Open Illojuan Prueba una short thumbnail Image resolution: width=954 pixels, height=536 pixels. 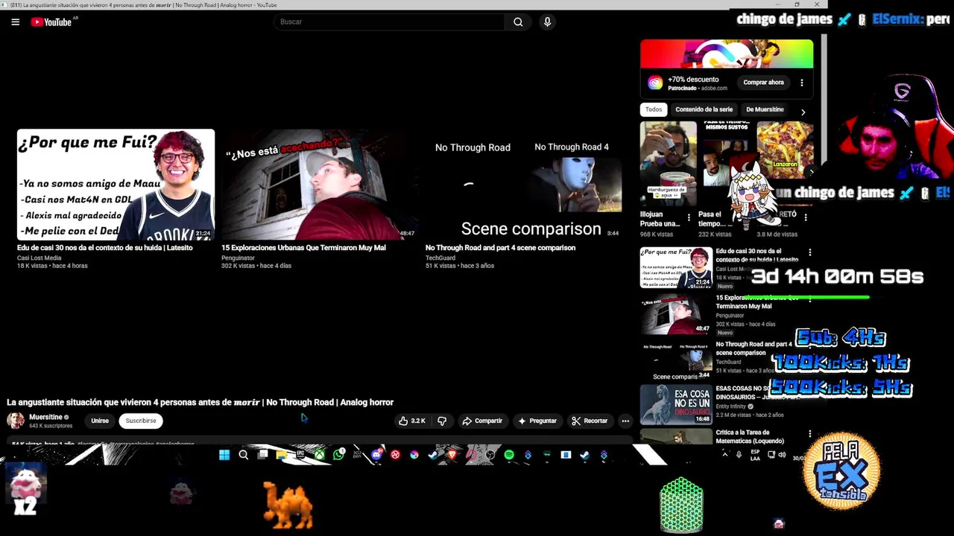click(x=669, y=164)
